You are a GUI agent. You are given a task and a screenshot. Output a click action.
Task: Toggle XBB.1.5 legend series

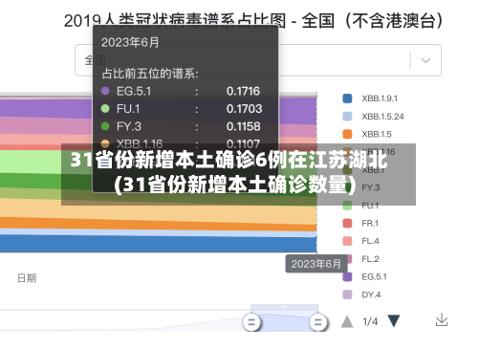367,134
